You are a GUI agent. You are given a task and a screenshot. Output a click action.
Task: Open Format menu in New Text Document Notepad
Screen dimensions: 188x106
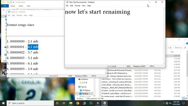[x=77, y=6]
